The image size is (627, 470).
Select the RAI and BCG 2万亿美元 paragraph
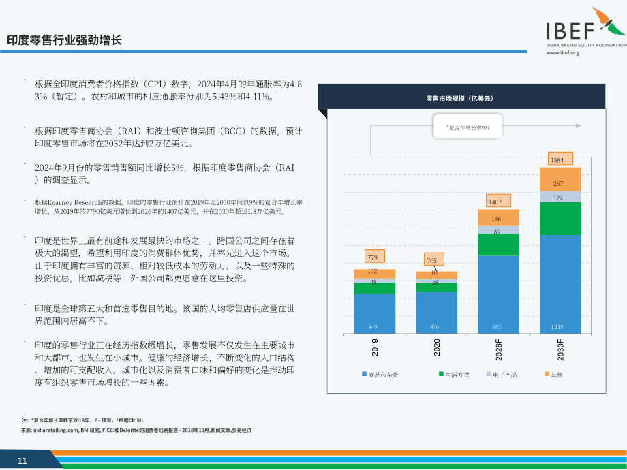coord(168,137)
